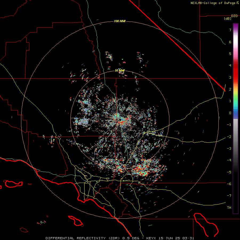Click the -7 tick on the scale
The width and height of the screenshot is (240, 240).
coord(229,196)
